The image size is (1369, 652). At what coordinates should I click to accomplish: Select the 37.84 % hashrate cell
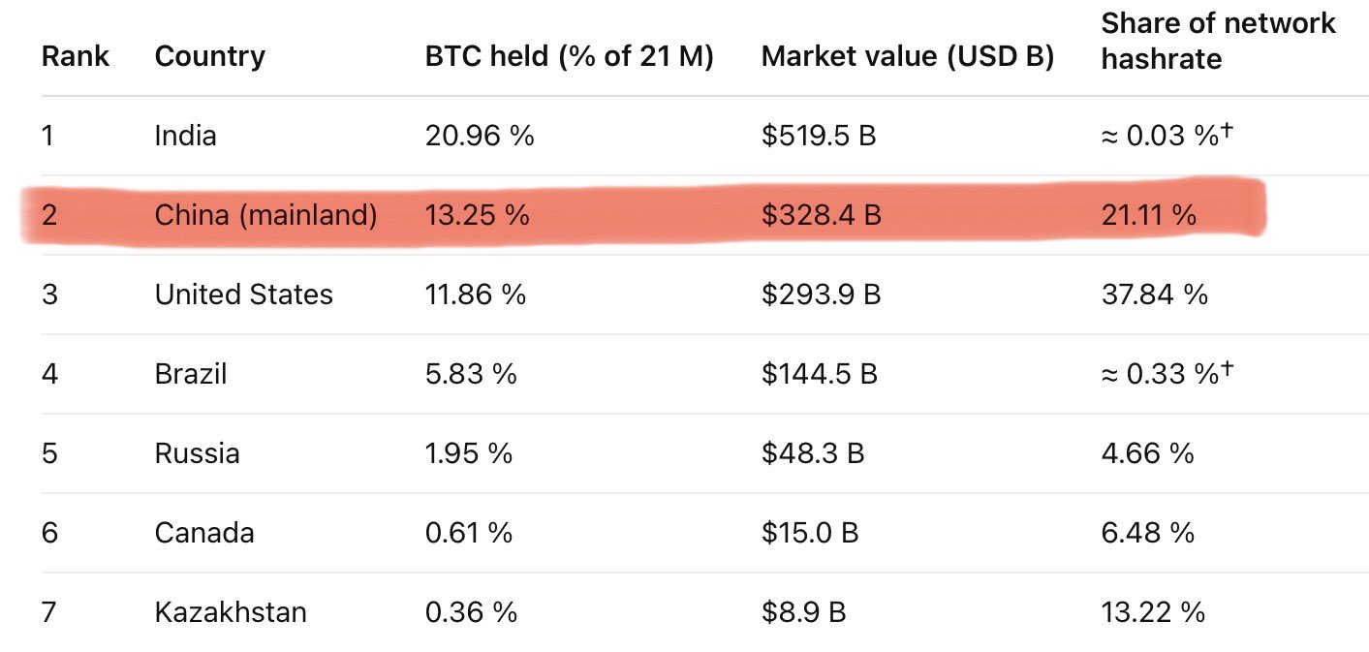1154,295
